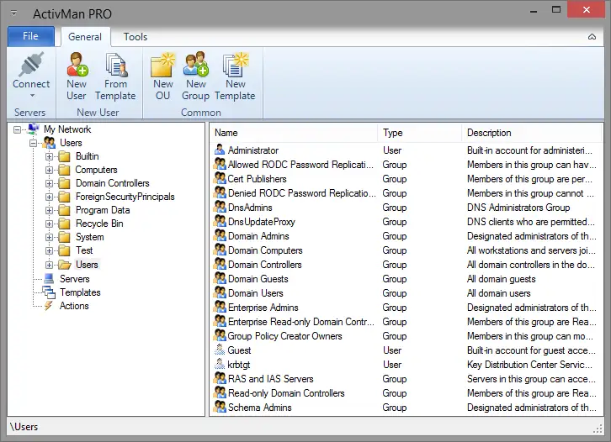611x442 pixels.
Task: Select the System folder in tree
Action: [89, 237]
